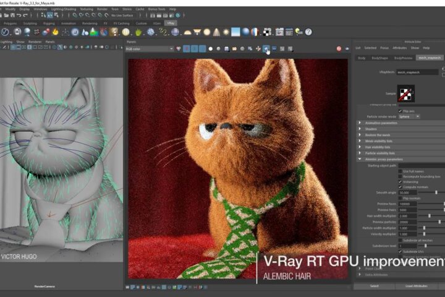Switch to the Rendering shelf tab

(90, 24)
